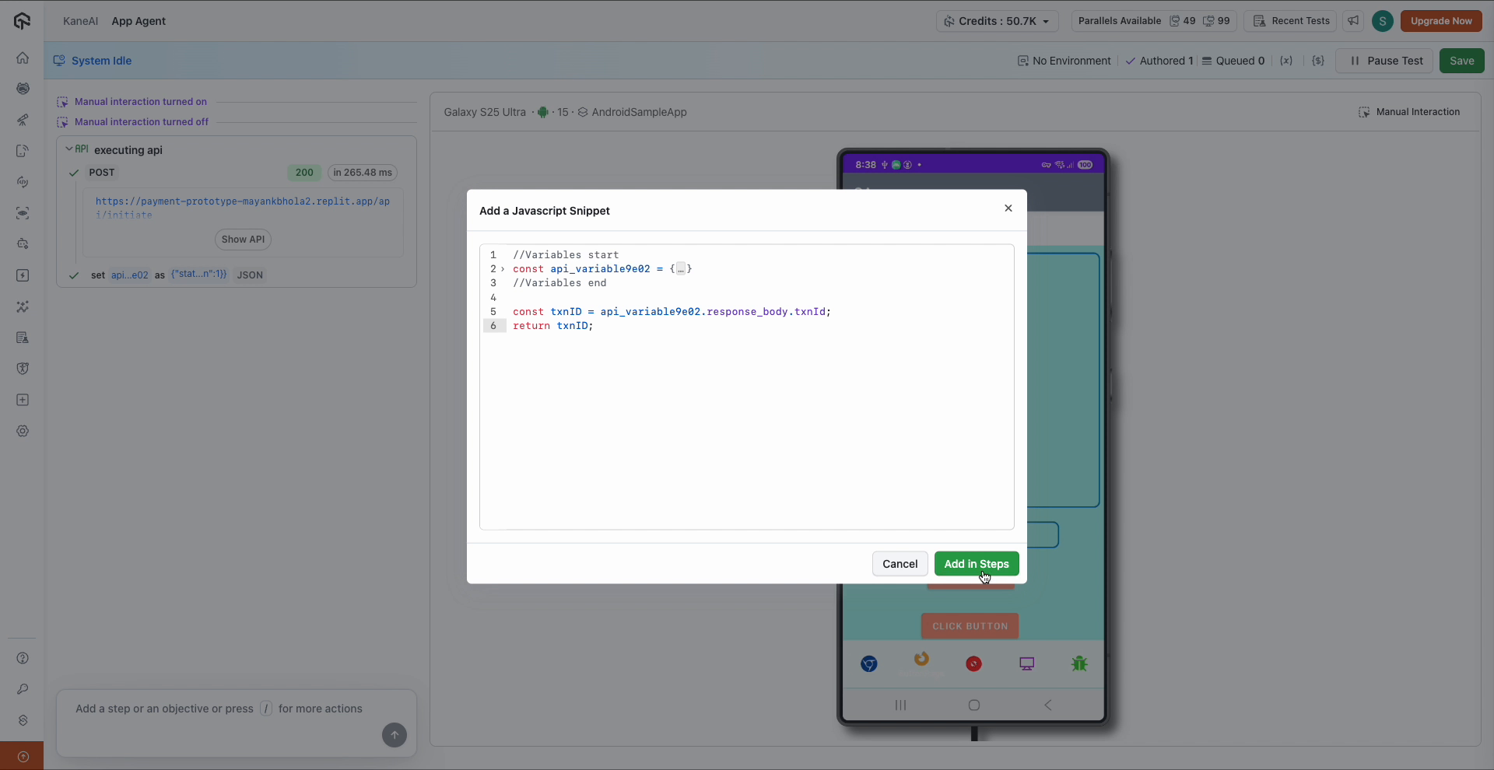1494x770 pixels.
Task: Open the No Environment selector
Action: (x=1063, y=61)
